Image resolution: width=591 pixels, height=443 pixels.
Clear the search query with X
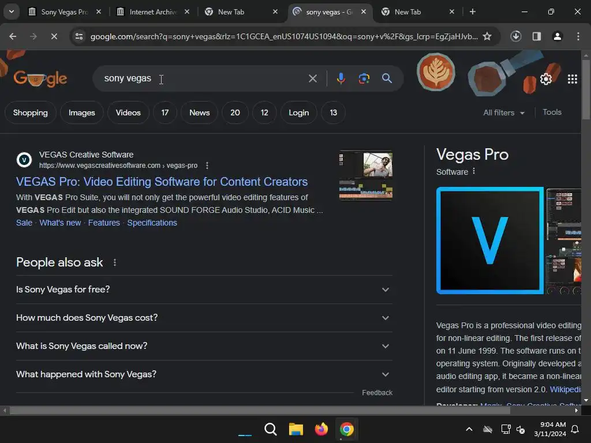tap(312, 78)
